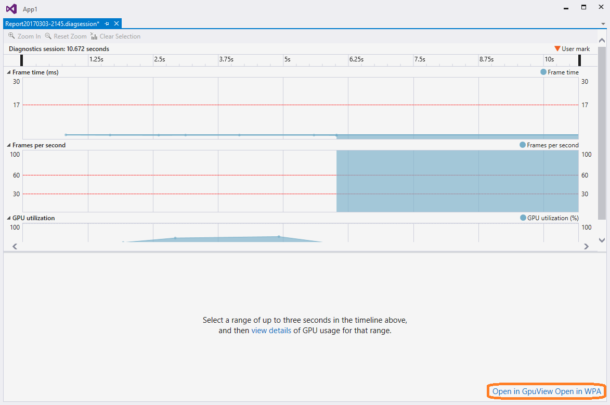This screenshot has height=405, width=610.
Task: Toggle the pin on the diagsession tab
Action: point(107,23)
